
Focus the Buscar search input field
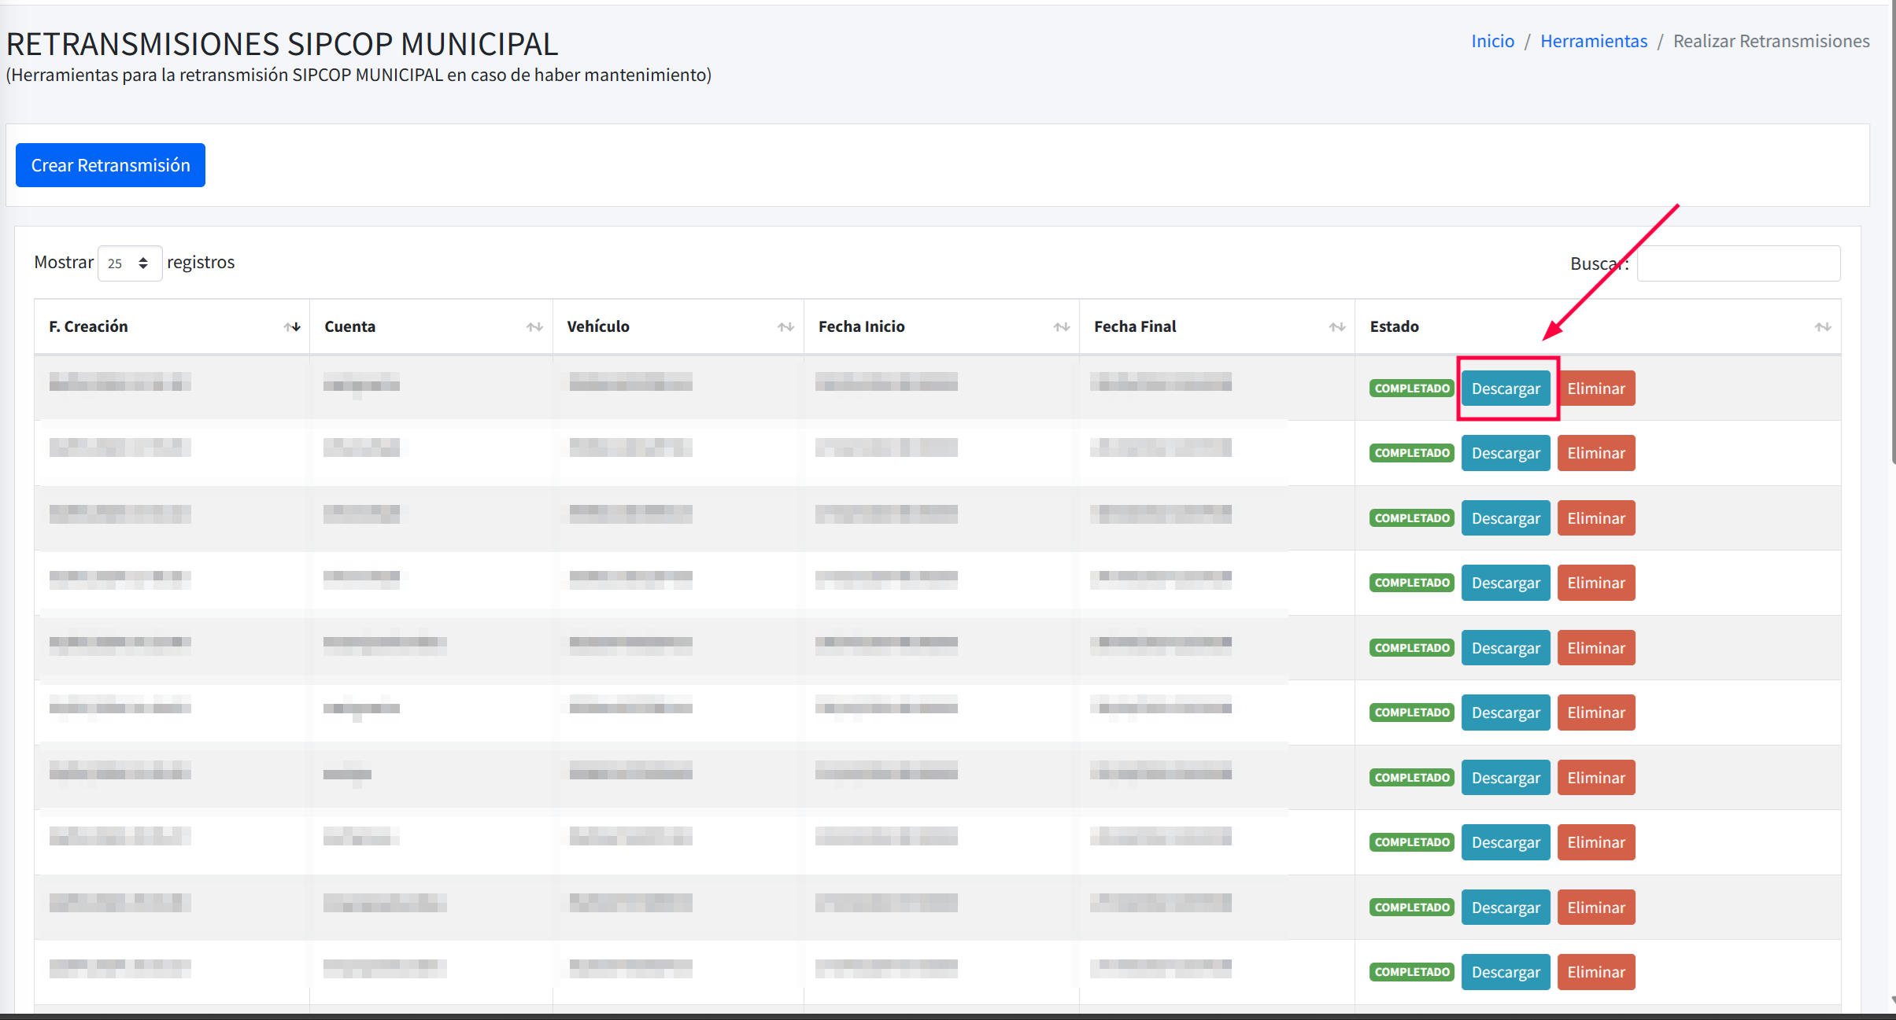(1738, 263)
